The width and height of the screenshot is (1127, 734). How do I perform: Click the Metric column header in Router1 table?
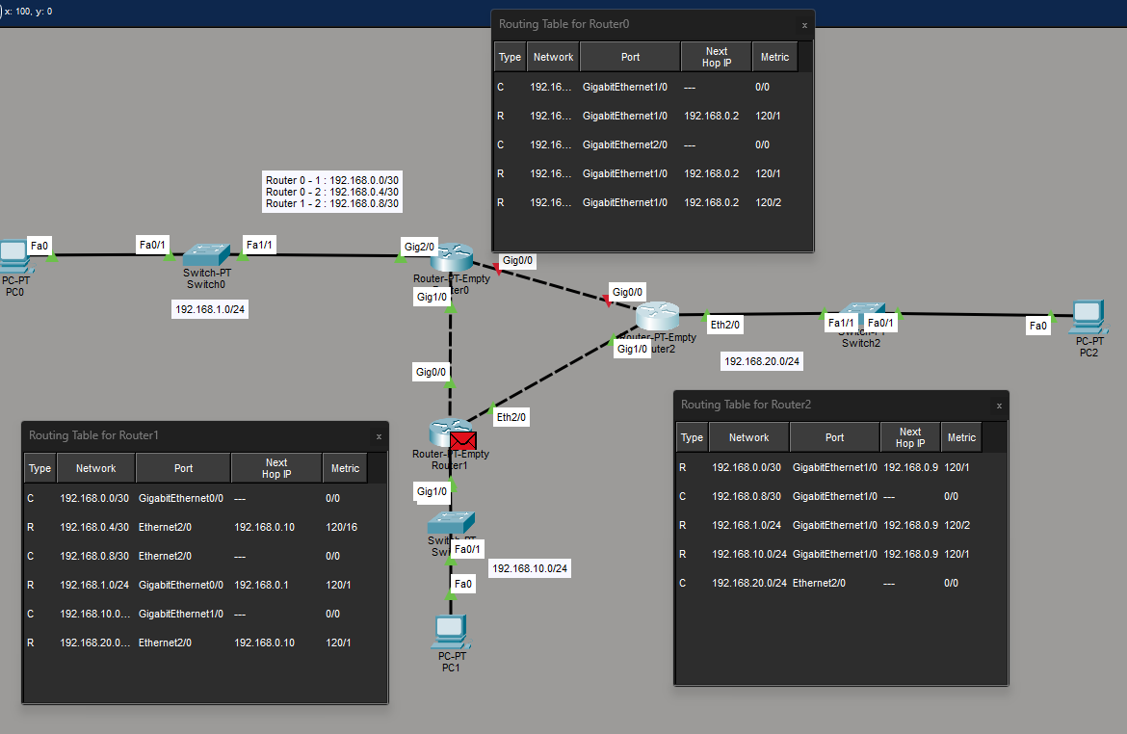tap(345, 468)
